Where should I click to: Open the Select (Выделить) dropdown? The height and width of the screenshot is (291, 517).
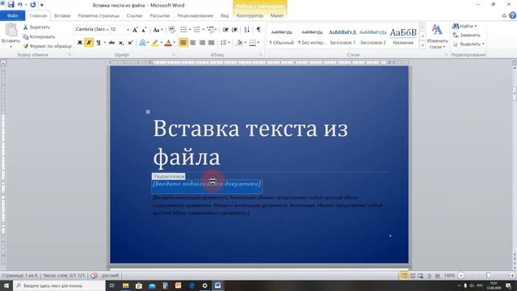coord(469,44)
